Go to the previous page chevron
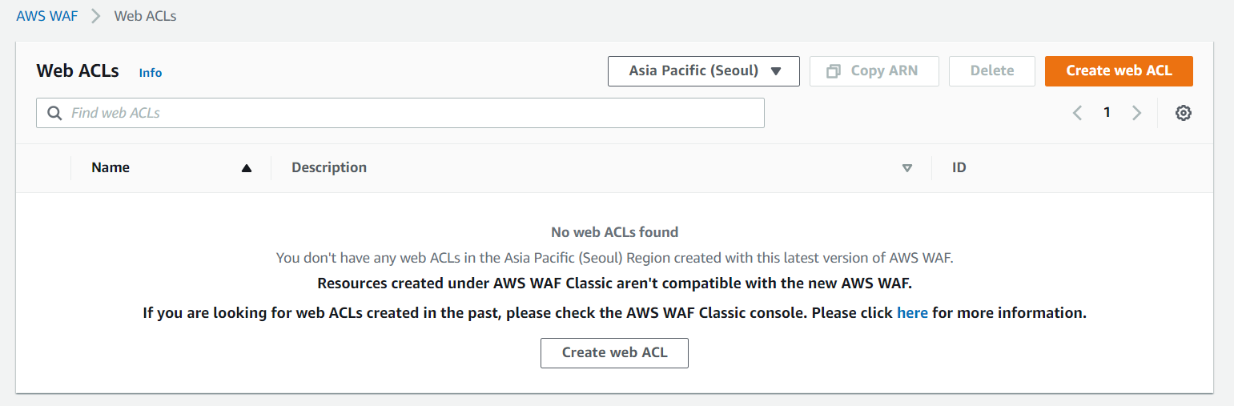 click(1077, 113)
